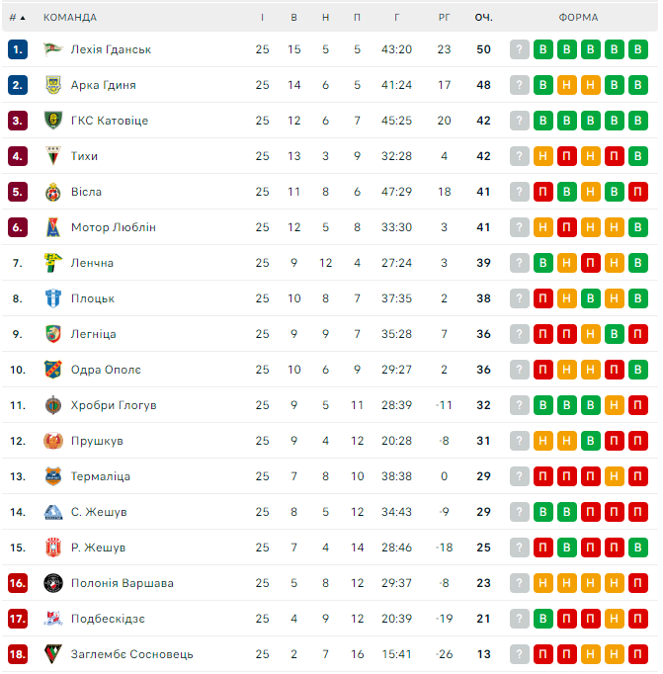Click the red rank 18 position badge
The width and height of the screenshot is (663, 674).
tap(18, 654)
